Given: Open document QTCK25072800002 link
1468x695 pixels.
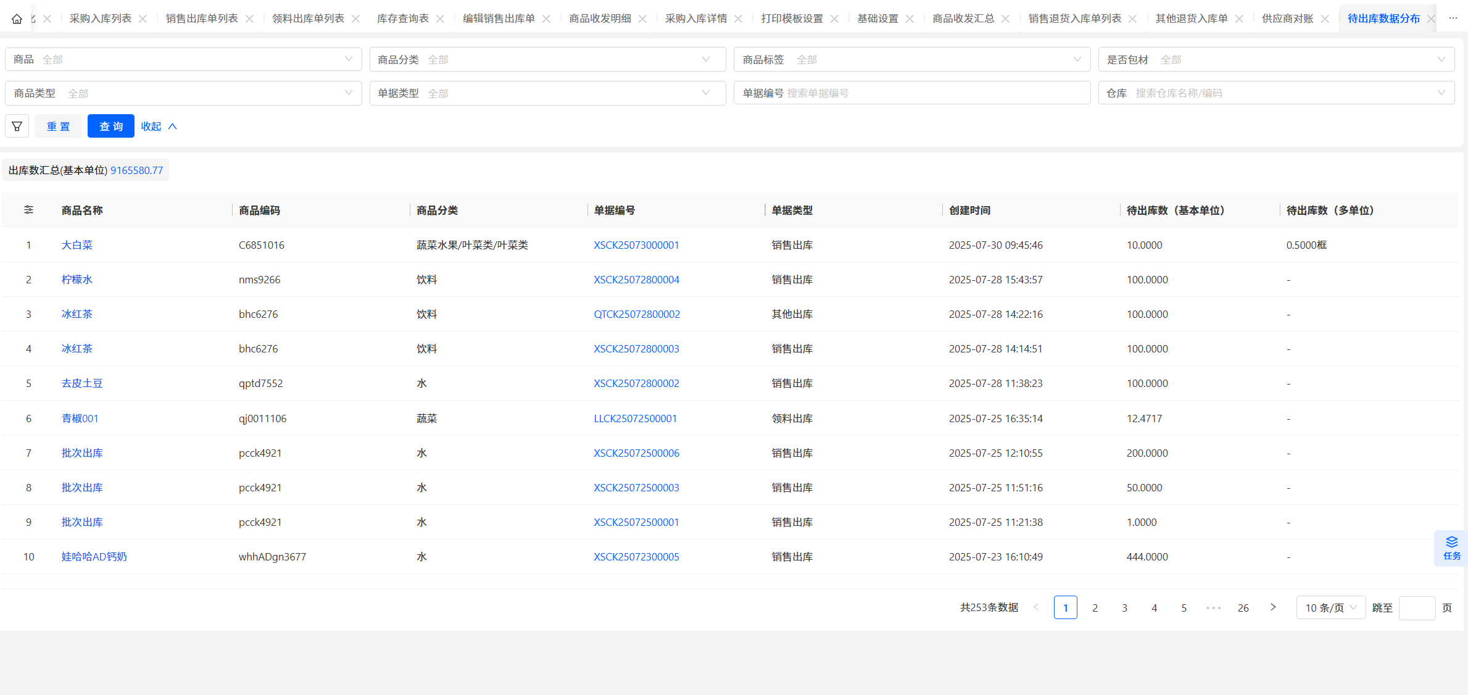Looking at the screenshot, I should point(637,314).
